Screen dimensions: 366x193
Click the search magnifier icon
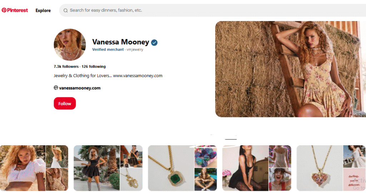point(66,10)
